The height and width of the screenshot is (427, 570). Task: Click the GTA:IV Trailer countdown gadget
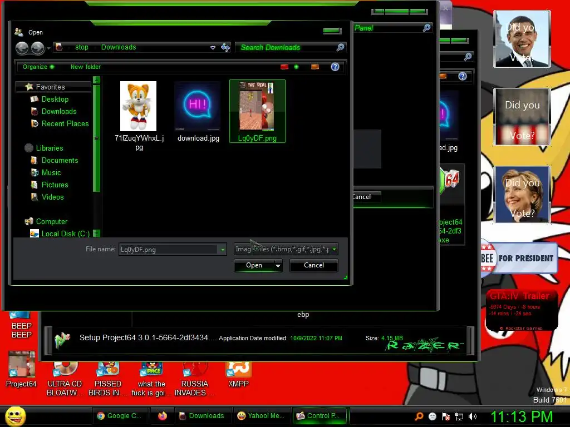click(522, 310)
